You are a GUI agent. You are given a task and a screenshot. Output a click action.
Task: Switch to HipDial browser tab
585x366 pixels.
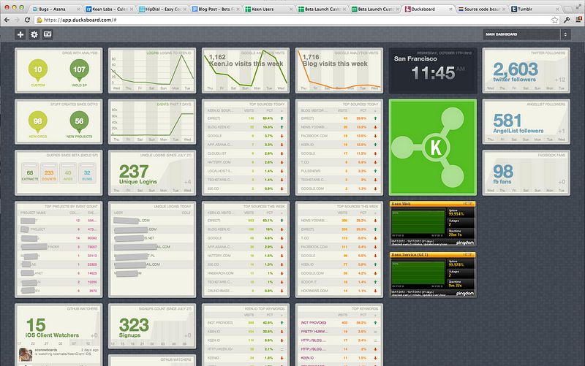click(x=162, y=9)
